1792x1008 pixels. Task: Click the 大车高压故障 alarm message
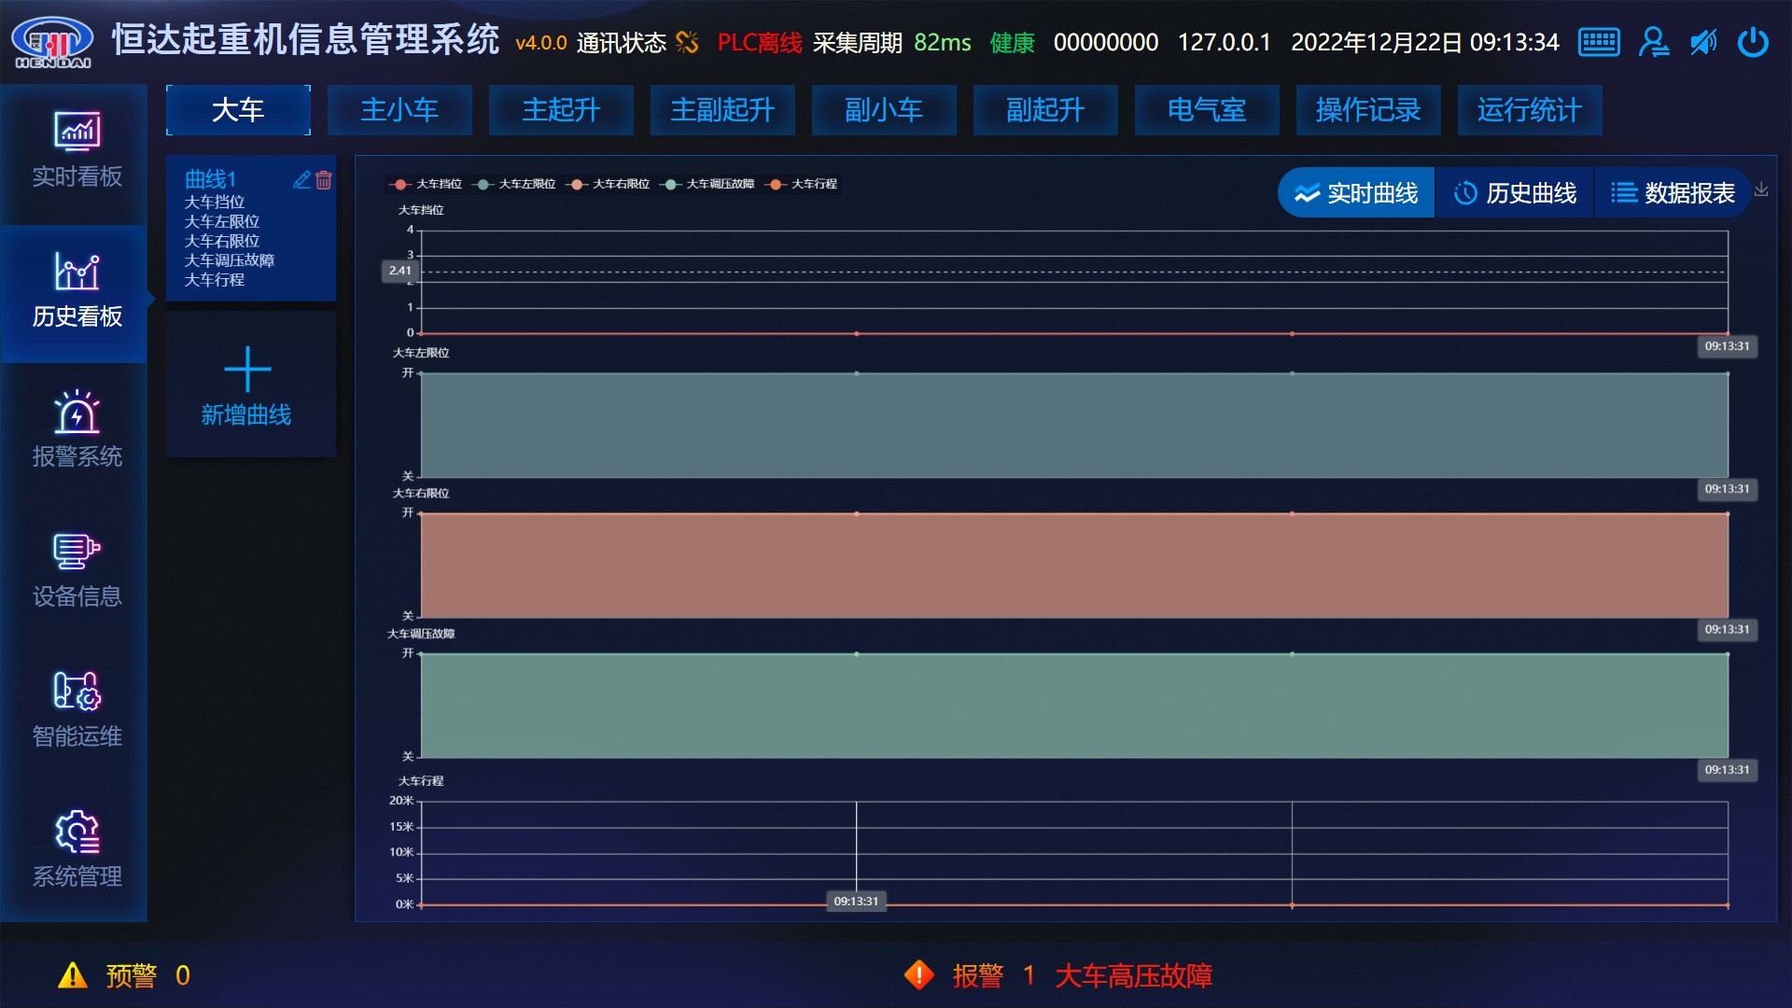(1133, 975)
